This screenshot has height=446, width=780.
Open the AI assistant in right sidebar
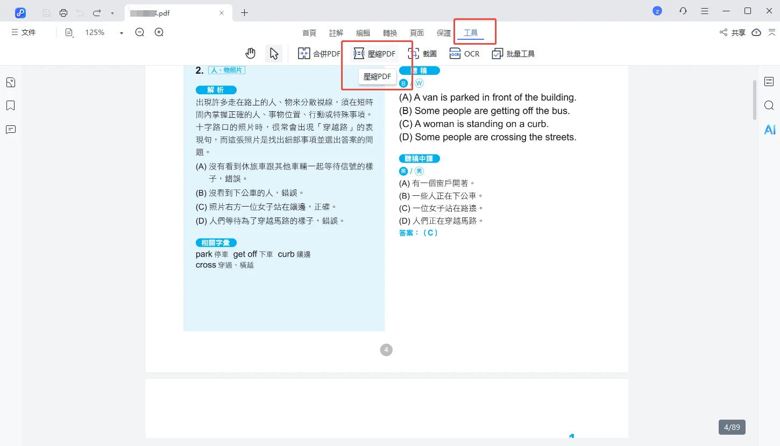(x=769, y=130)
